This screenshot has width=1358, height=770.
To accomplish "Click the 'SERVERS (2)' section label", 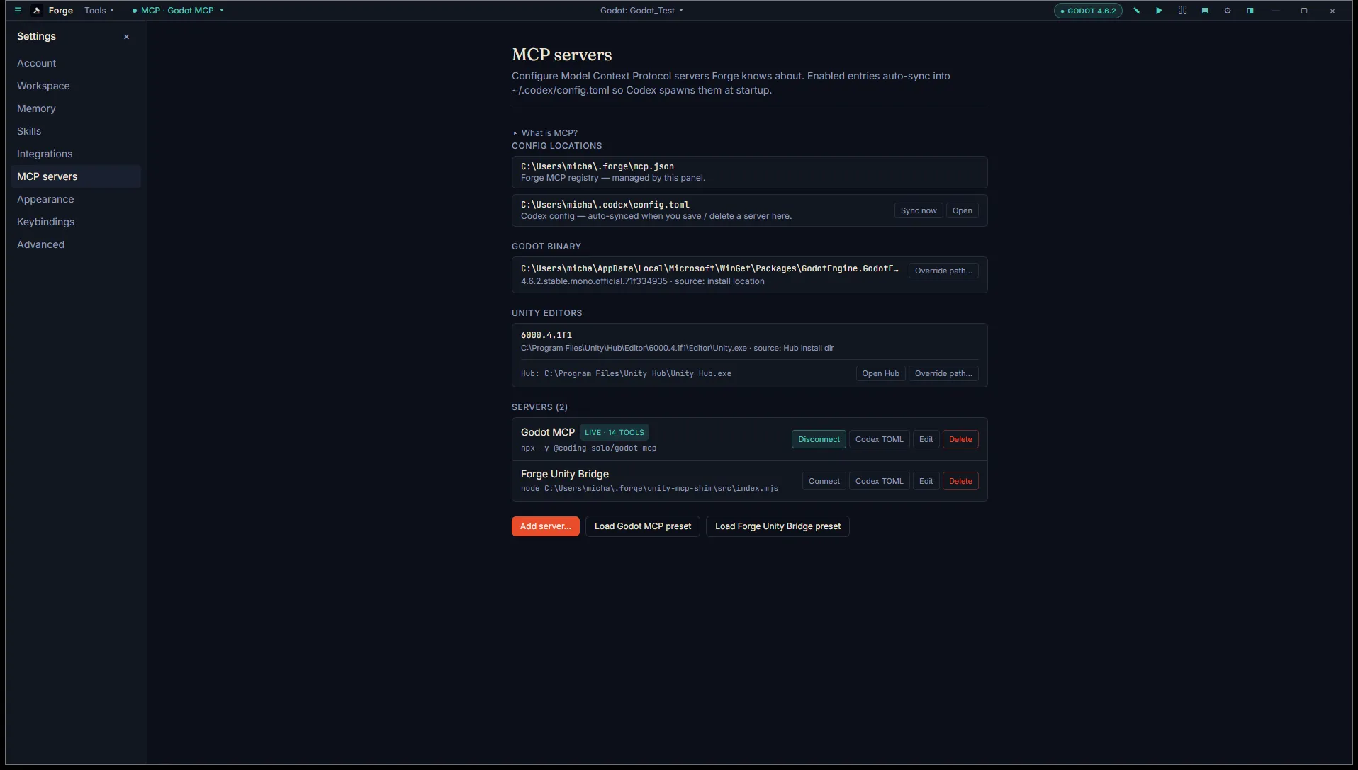I will click(x=539, y=407).
